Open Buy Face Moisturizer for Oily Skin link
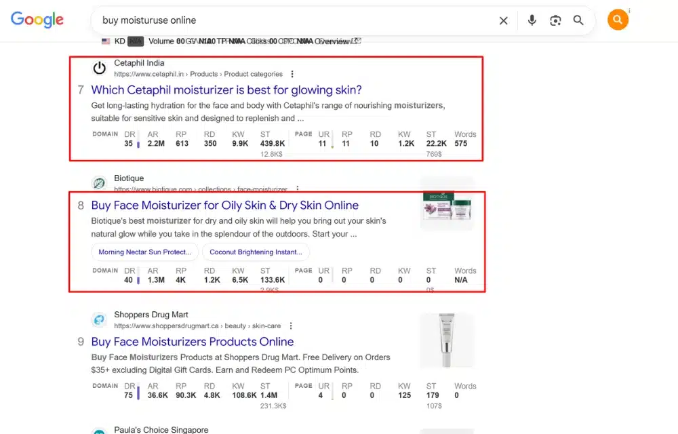 point(225,205)
